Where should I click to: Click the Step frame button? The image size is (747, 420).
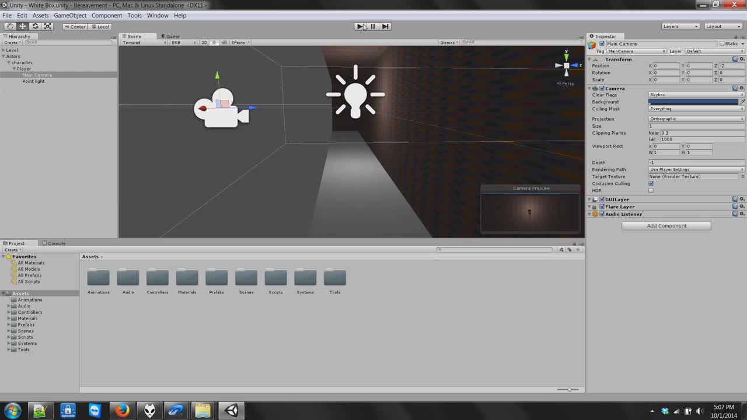click(385, 26)
